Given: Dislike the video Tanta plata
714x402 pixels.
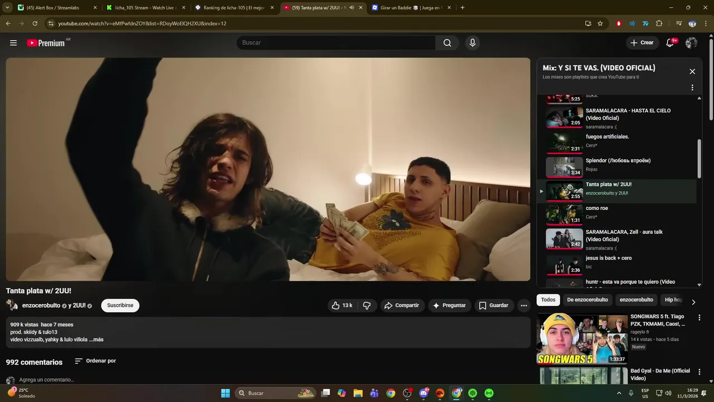Looking at the screenshot, I should click(x=366, y=305).
